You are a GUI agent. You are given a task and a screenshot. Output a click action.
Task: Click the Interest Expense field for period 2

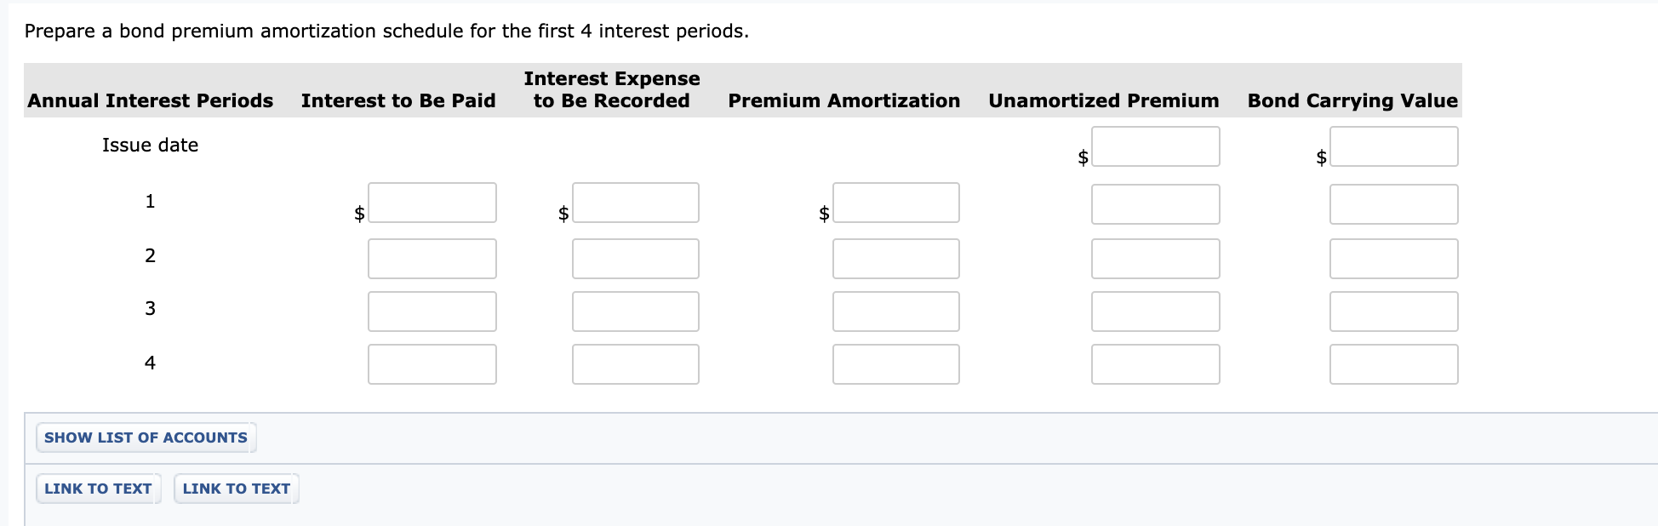click(x=635, y=259)
